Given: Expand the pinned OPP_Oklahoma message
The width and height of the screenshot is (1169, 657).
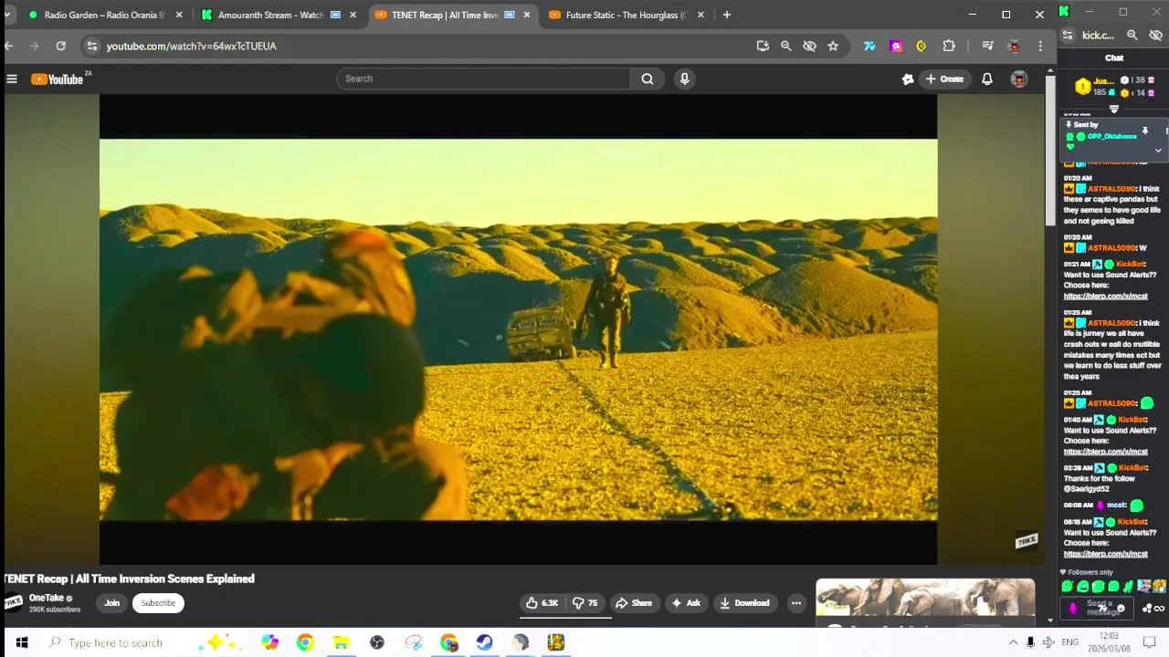Looking at the screenshot, I should [x=1158, y=151].
